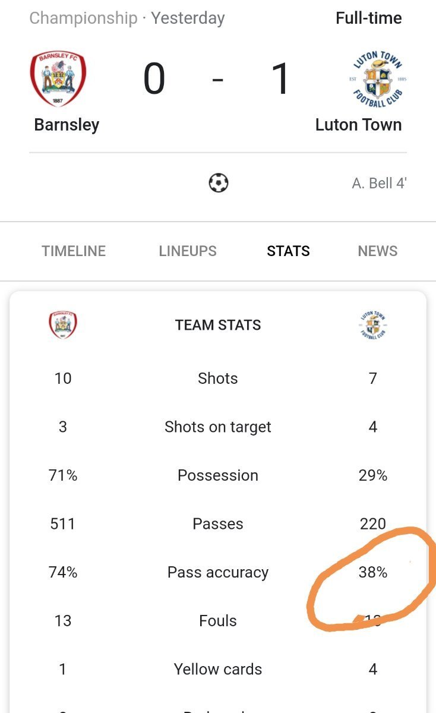436x713 pixels.
Task: Click the Luton Town team name
Action: pos(358,125)
